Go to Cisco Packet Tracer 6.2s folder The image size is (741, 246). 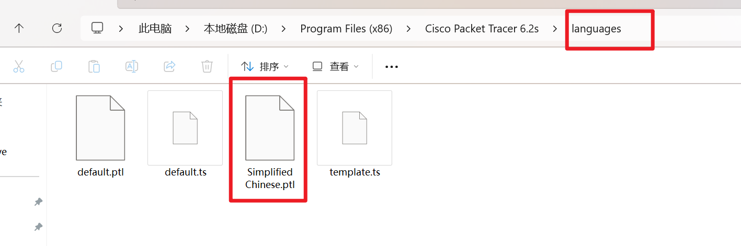click(482, 29)
